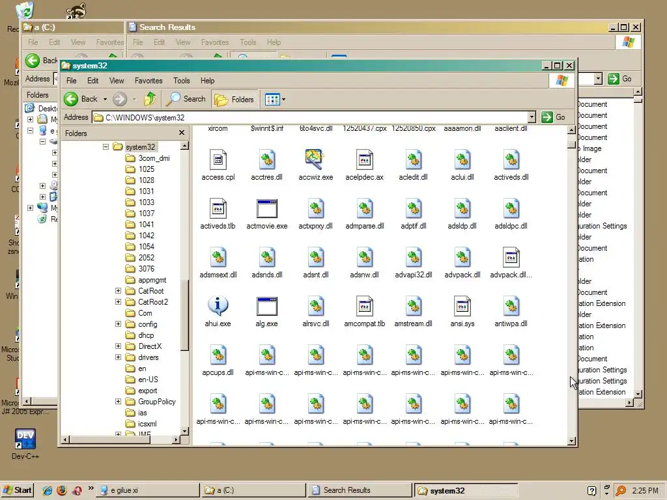This screenshot has height=500, width=667.
Task: Open the View menu in system32
Action: 117,80
